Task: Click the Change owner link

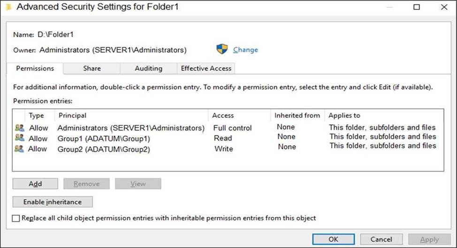Action: (245, 49)
